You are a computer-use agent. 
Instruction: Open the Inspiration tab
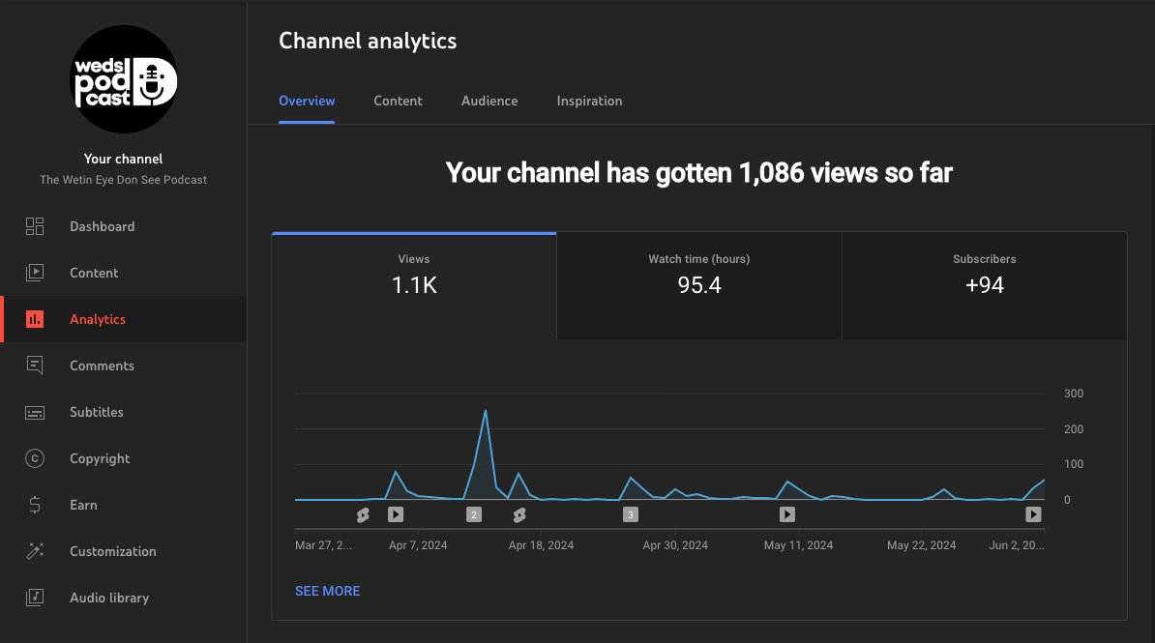pos(589,101)
